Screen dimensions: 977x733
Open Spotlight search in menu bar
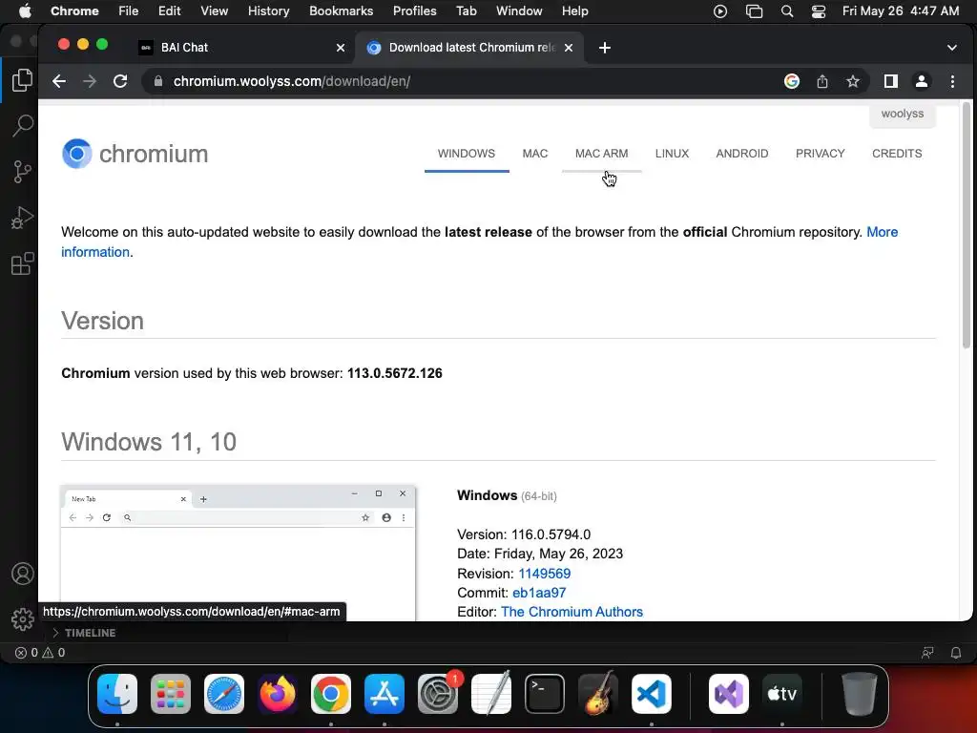coord(787,11)
